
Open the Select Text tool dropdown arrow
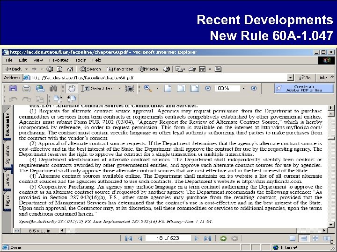pos(119,89)
